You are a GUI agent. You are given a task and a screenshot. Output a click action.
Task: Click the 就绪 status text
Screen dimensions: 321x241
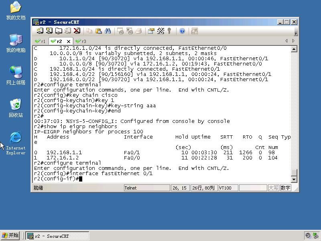[38, 188]
